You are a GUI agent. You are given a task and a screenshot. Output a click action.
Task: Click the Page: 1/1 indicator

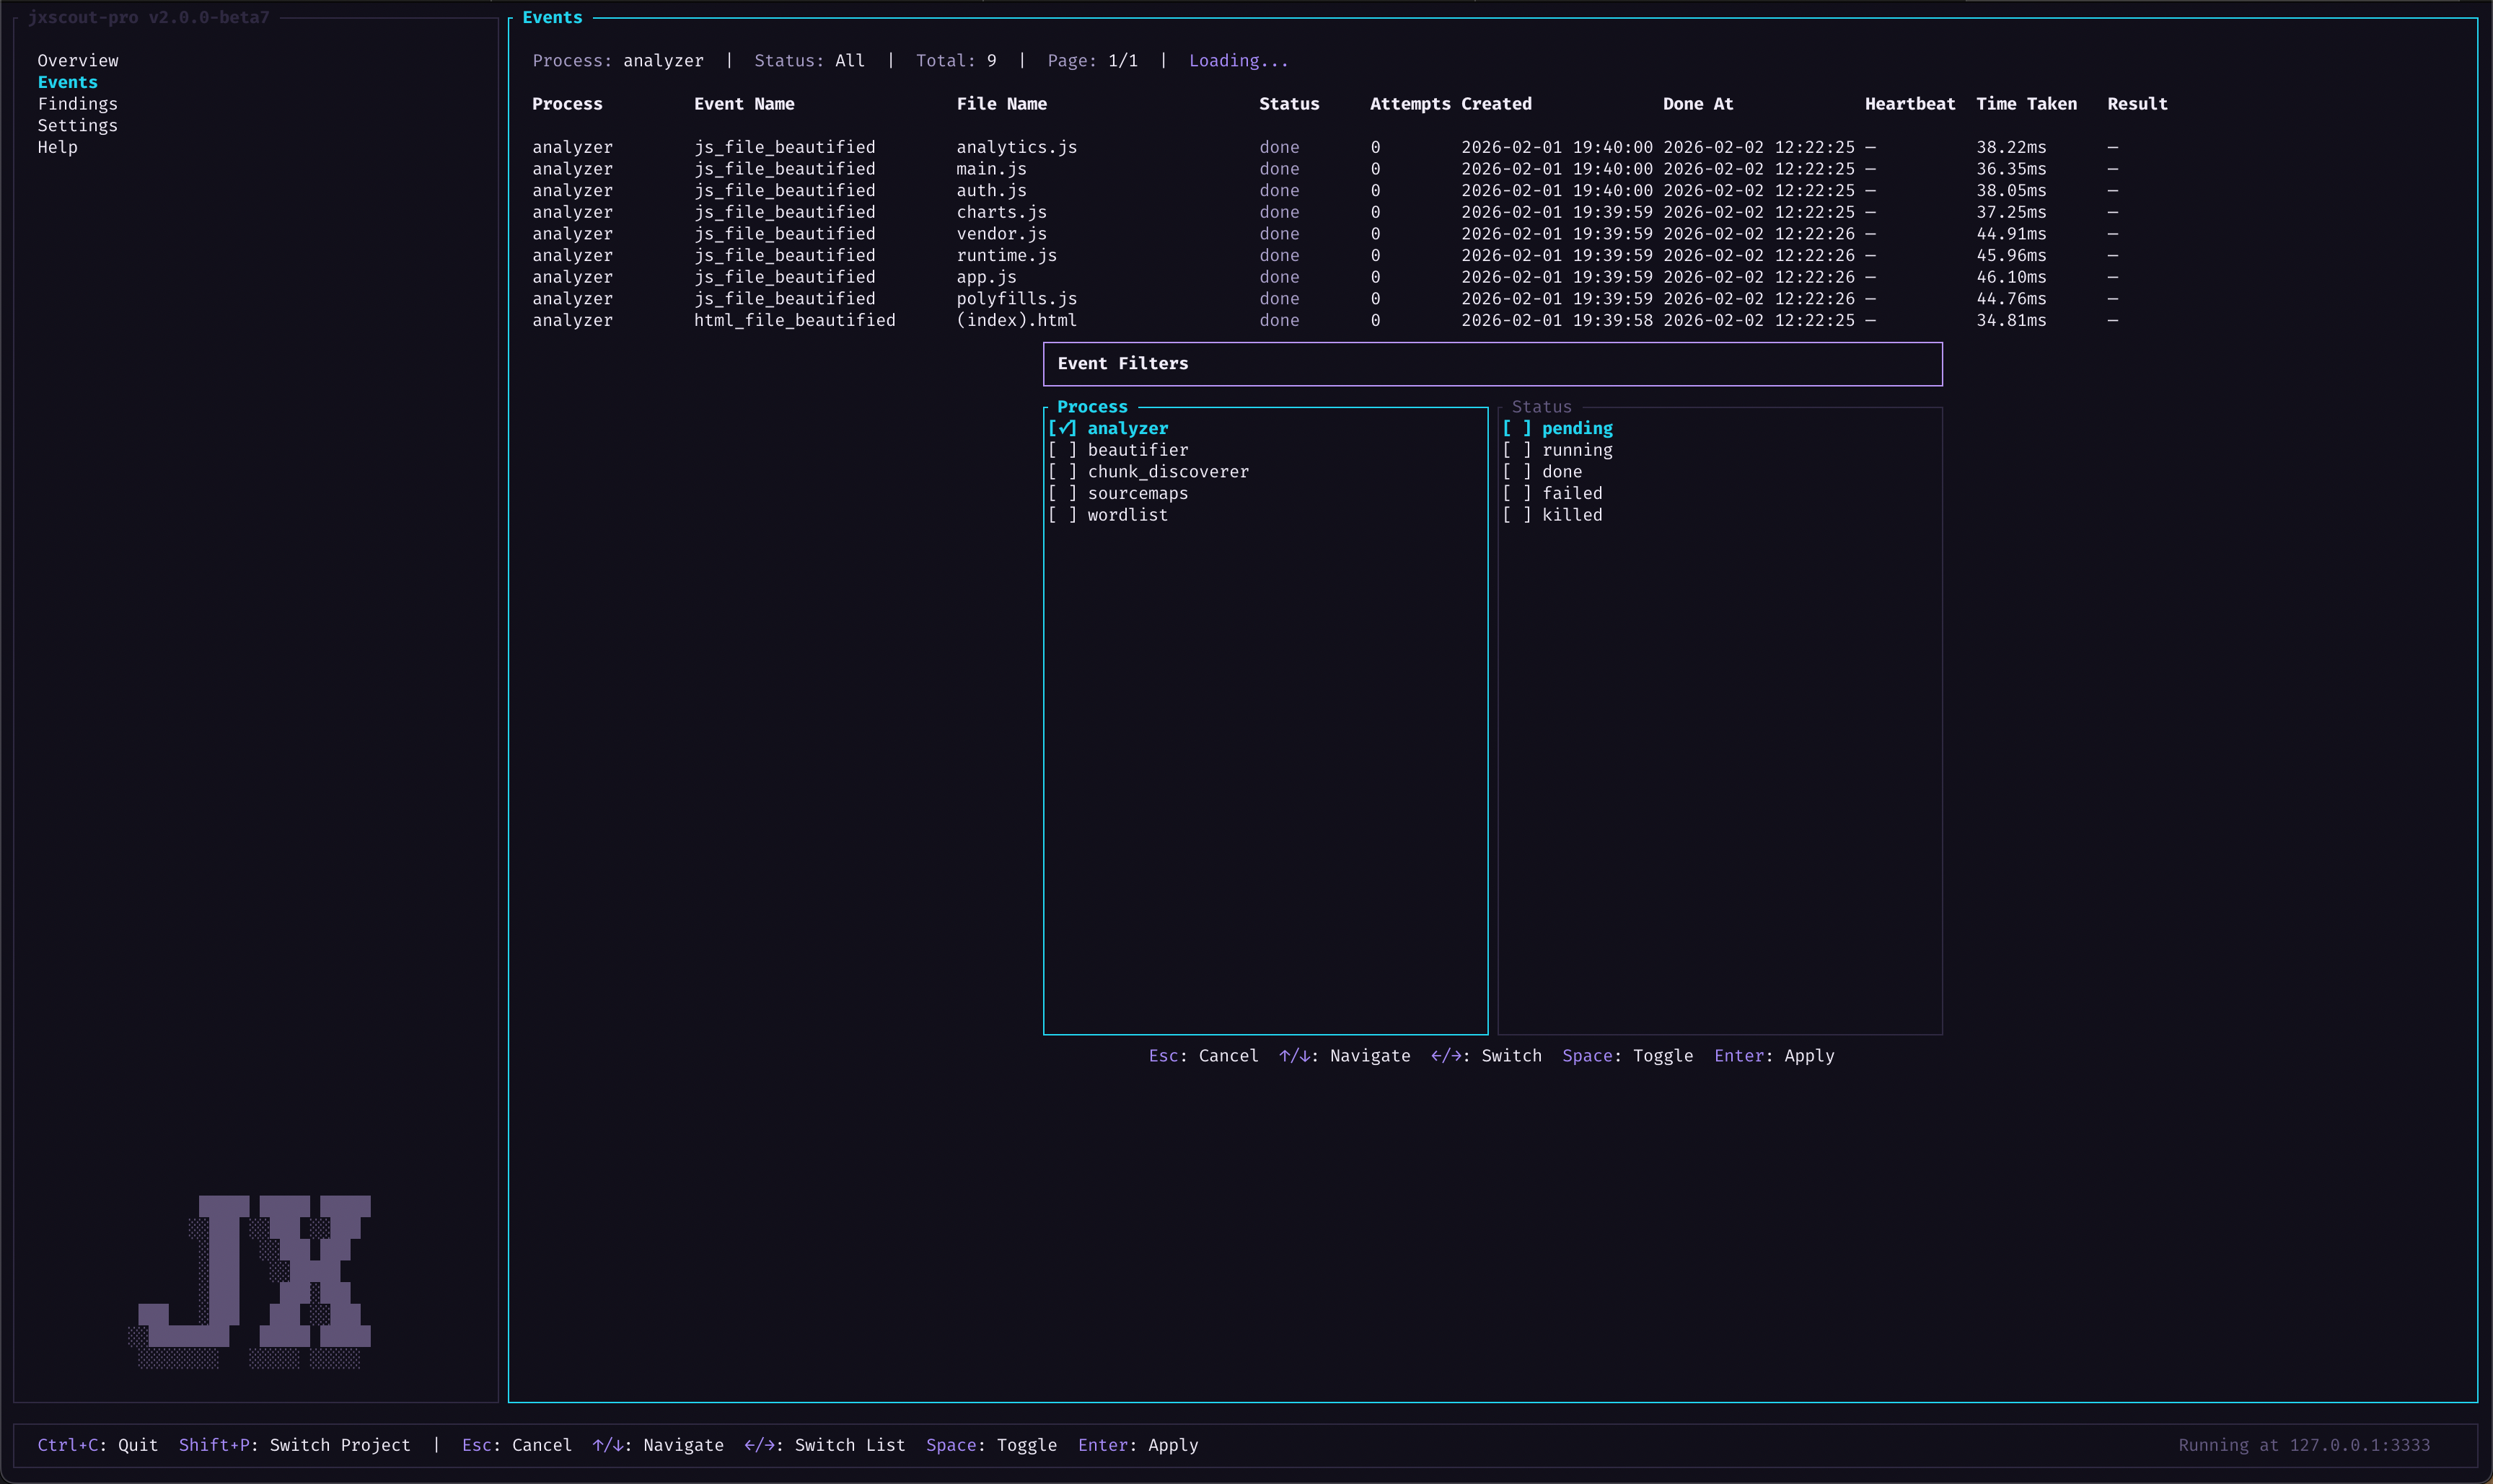coord(1092,61)
